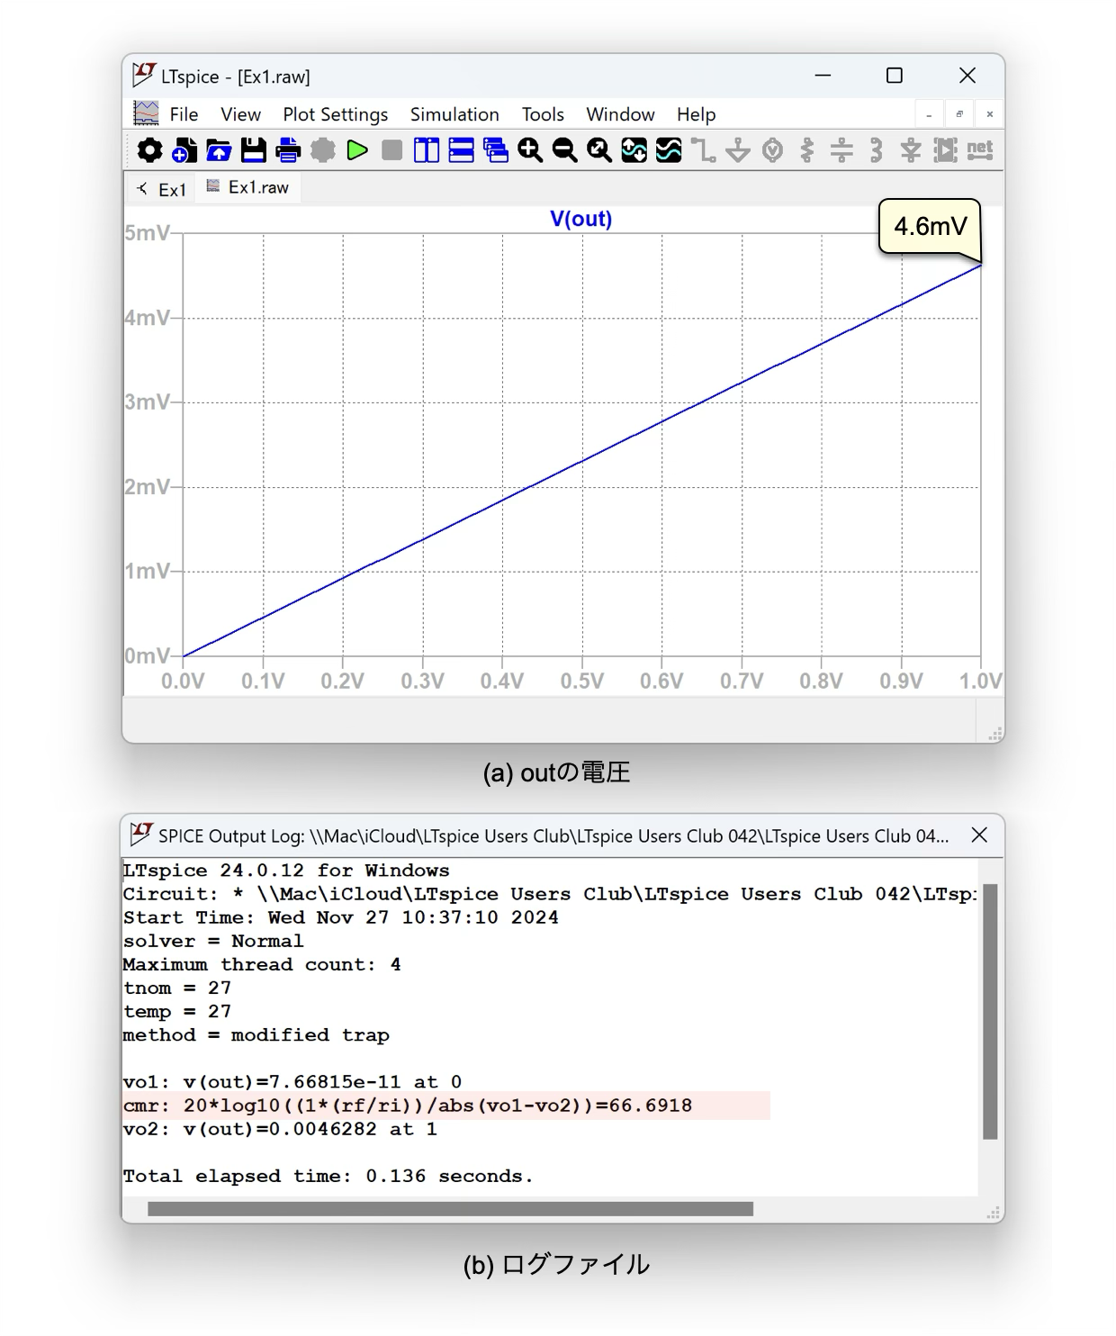
Task: Place a Voltage source
Action: pos(772,150)
